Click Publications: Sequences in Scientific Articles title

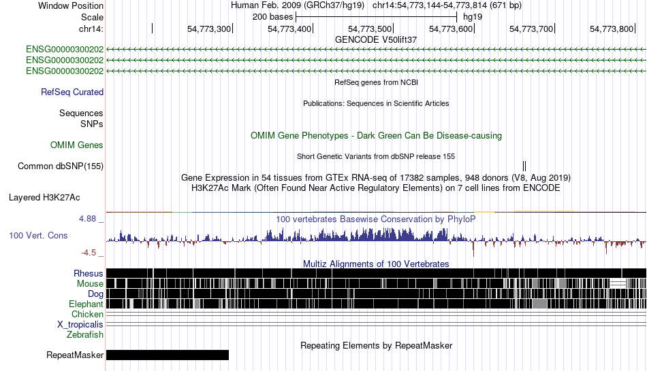coord(376,103)
